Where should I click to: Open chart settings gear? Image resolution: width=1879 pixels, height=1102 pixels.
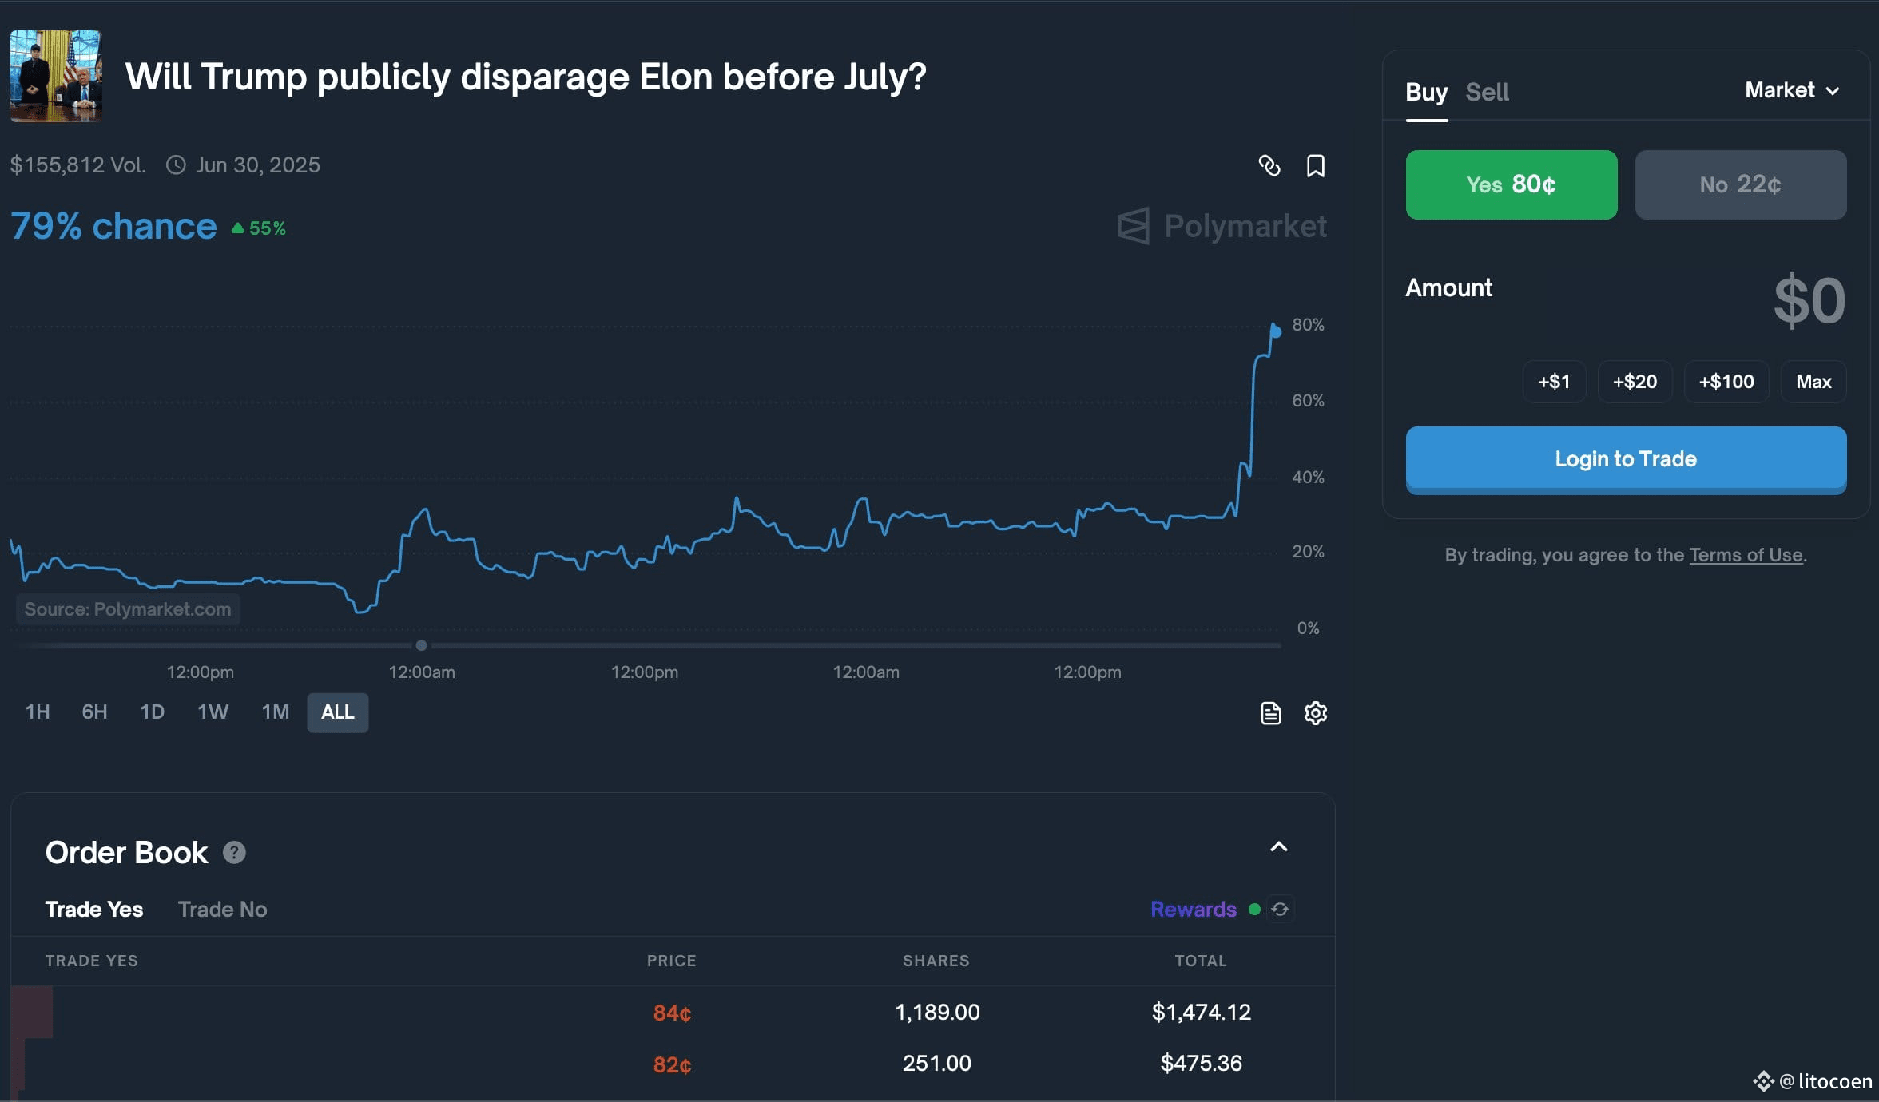click(x=1315, y=712)
